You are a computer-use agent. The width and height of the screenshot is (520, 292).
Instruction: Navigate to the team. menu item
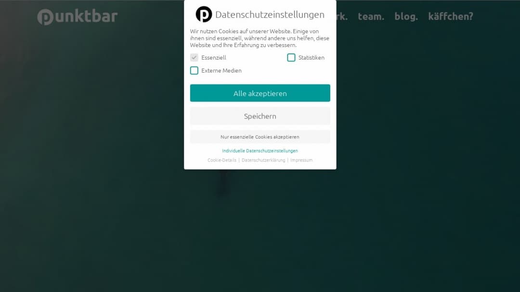(x=371, y=16)
